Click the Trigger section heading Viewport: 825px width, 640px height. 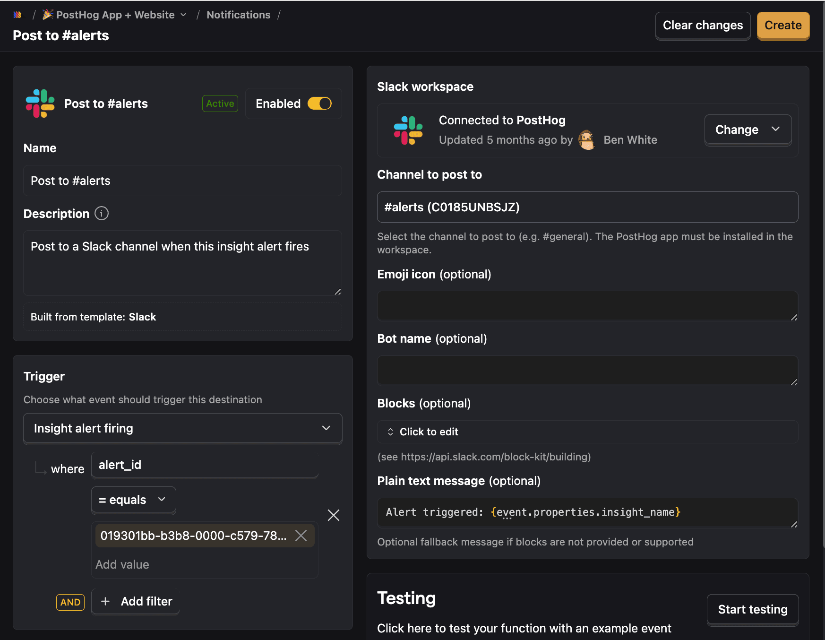click(x=44, y=376)
